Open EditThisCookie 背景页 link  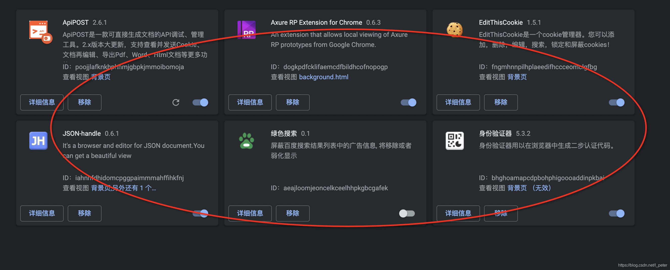[517, 77]
